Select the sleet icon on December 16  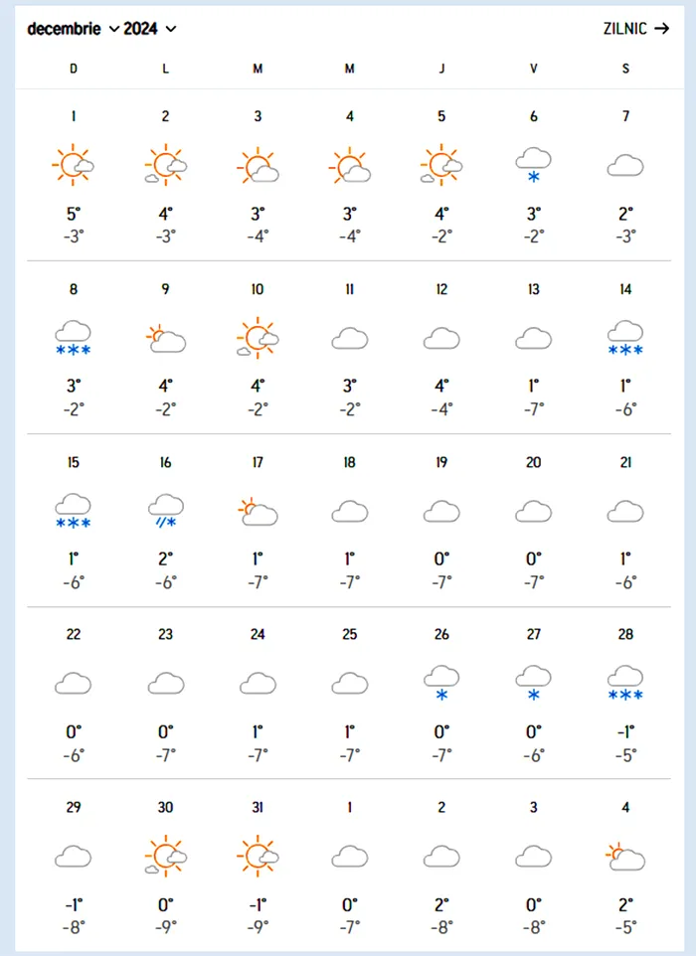[x=165, y=511]
